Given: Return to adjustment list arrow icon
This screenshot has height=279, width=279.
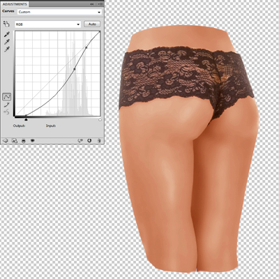Looking at the screenshot, I should point(5,141).
